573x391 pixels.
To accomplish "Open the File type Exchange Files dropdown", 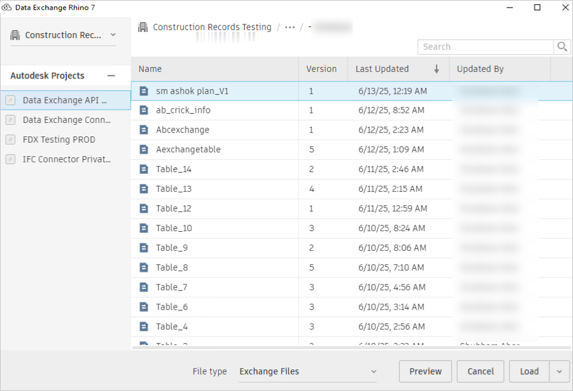I will [308, 372].
